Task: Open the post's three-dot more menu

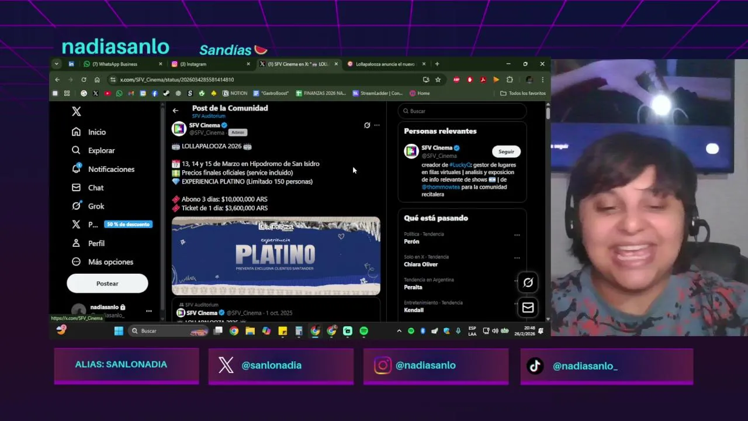Action: tap(377, 125)
